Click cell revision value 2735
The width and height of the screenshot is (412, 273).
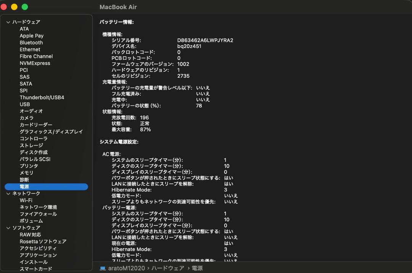183,76
